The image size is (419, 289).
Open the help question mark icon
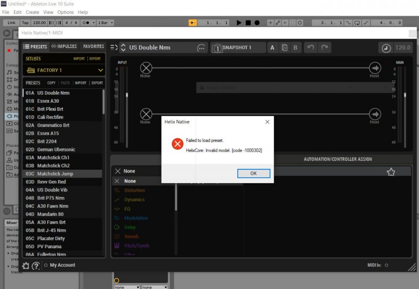(36, 266)
